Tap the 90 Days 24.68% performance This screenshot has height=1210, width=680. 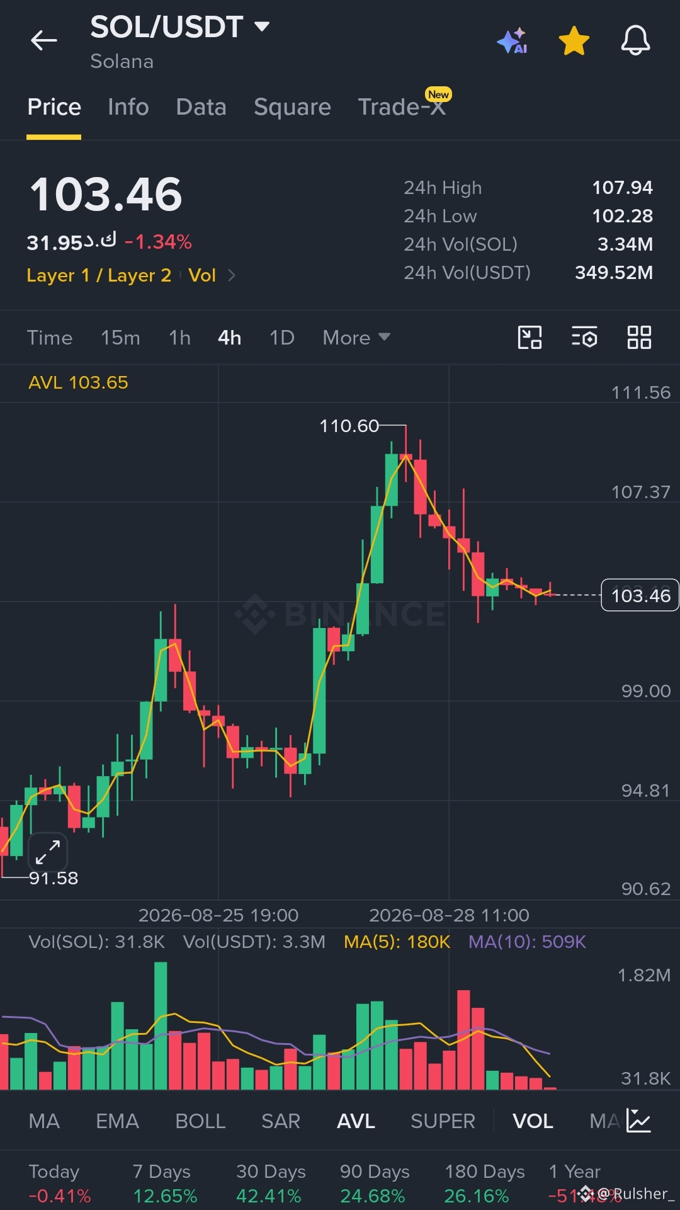pos(374,1184)
